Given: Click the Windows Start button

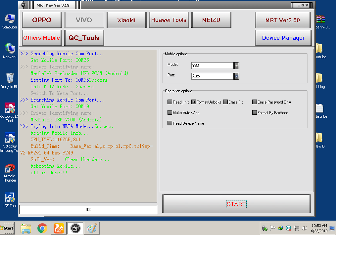Looking at the screenshot, I should click(x=7, y=228).
